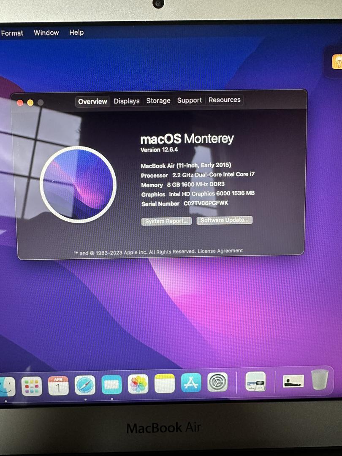Click the serial number C02TV06PGFWK

pyautogui.click(x=206, y=203)
